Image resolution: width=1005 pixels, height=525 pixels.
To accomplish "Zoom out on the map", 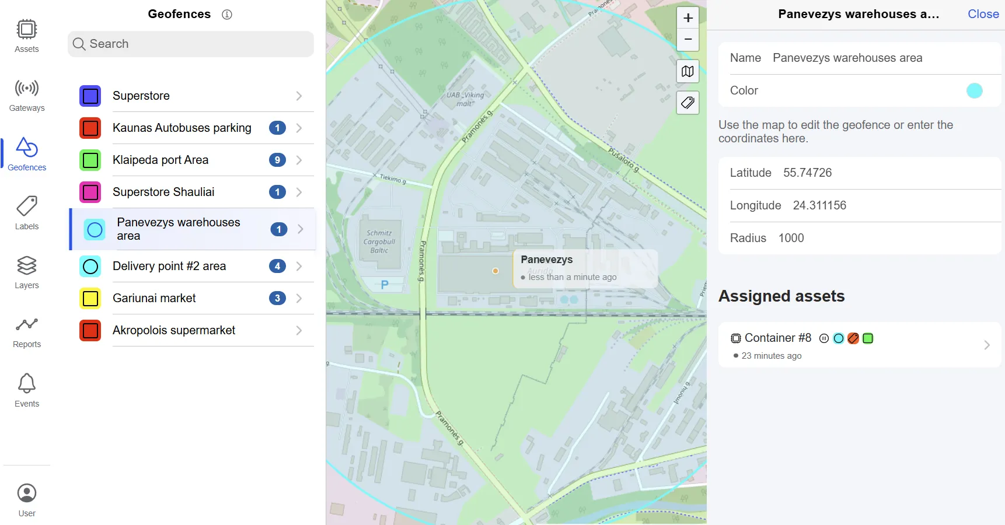I will (x=688, y=40).
